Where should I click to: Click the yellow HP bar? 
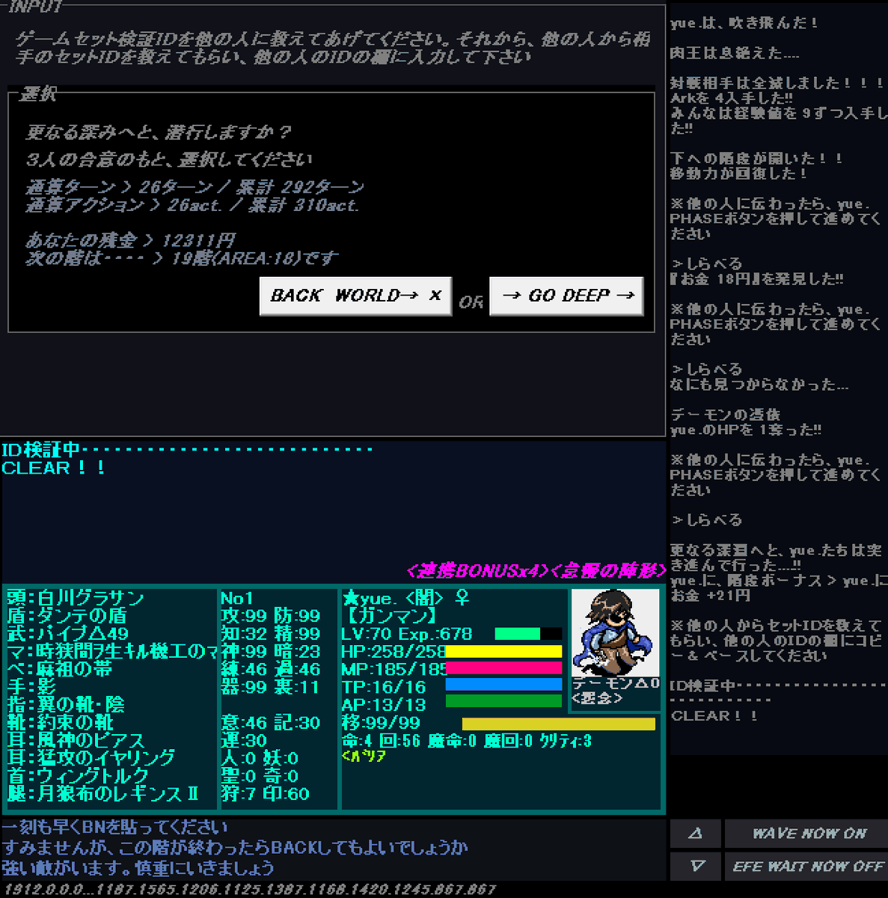coord(503,651)
